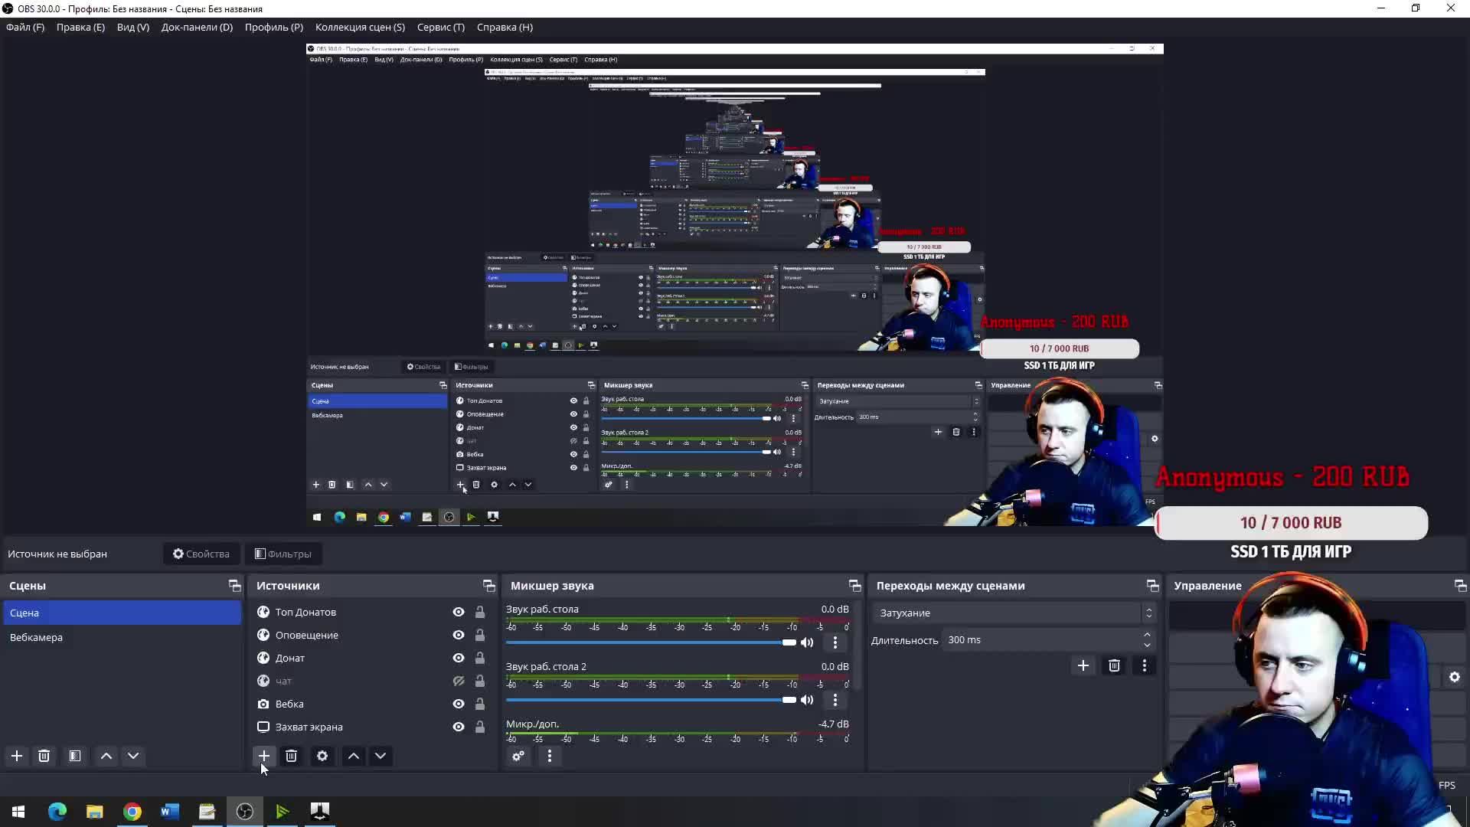Open advanced audio properties gear in mixer
Image resolution: width=1470 pixels, height=827 pixels.
518,756
